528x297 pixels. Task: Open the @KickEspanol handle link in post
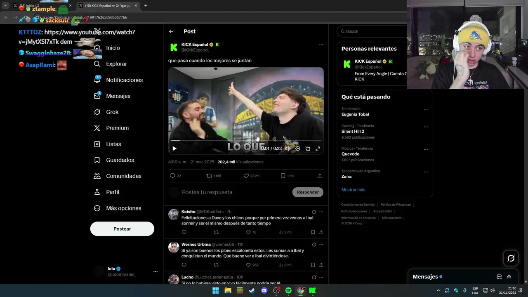pyautogui.click(x=195, y=50)
